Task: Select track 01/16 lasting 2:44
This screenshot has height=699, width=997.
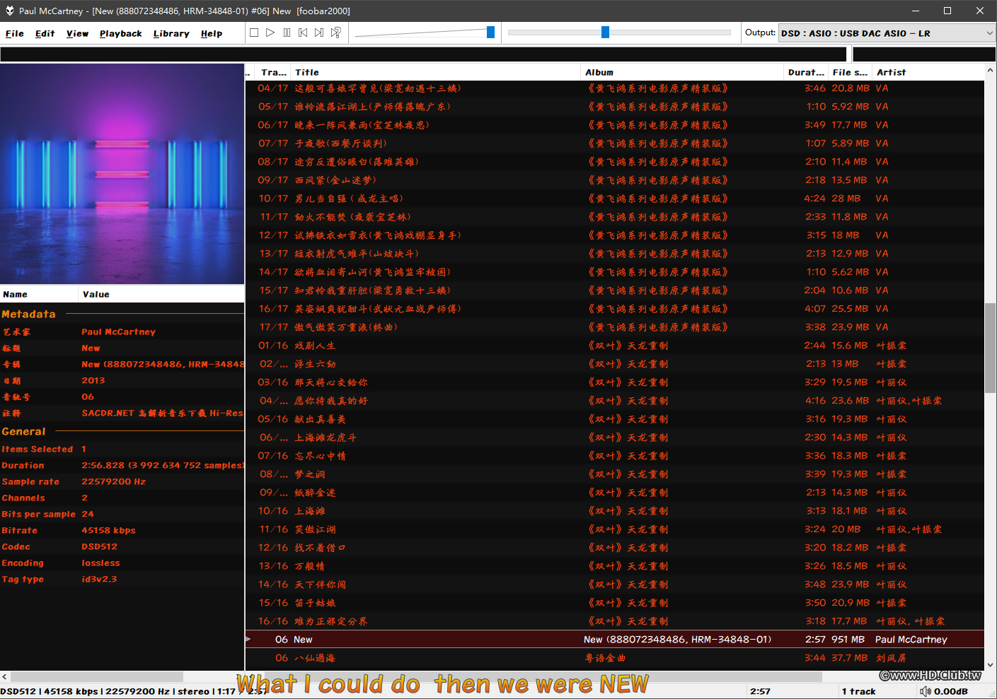Action: click(x=614, y=346)
